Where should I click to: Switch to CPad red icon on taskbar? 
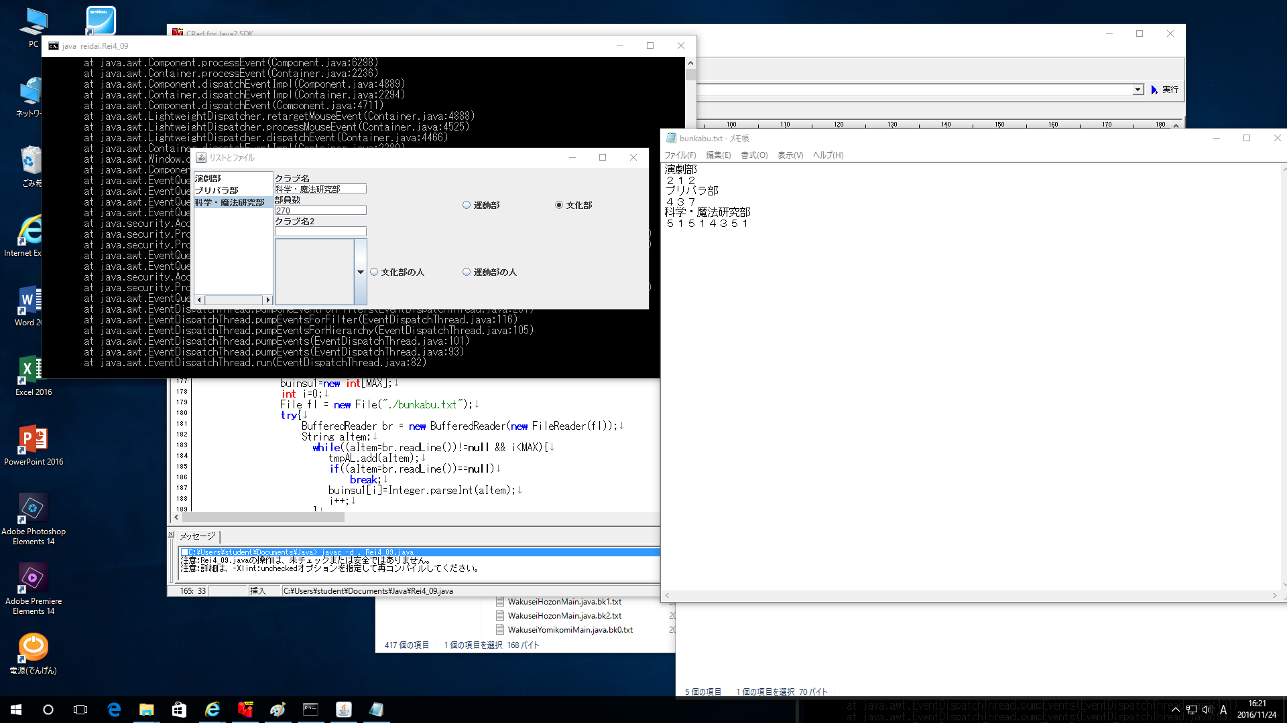(x=245, y=710)
